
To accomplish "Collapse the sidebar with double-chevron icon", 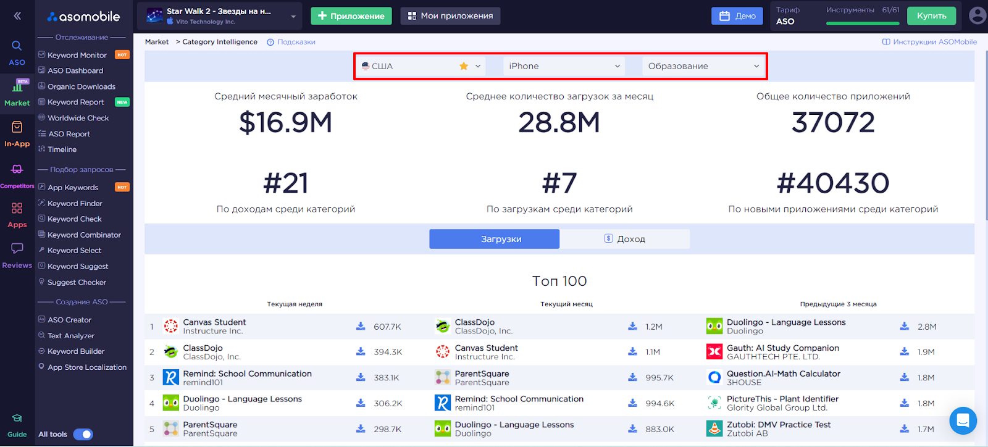I will (x=17, y=16).
